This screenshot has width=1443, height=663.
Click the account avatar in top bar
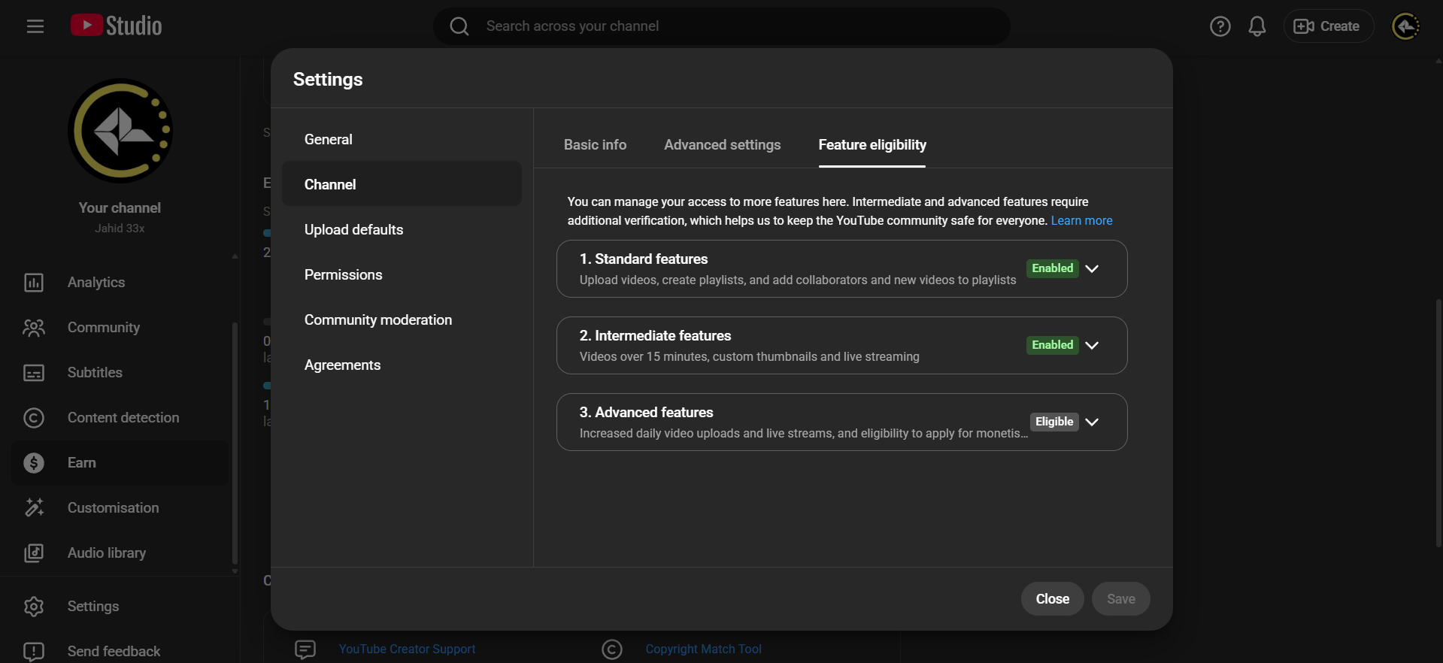[x=1405, y=26]
